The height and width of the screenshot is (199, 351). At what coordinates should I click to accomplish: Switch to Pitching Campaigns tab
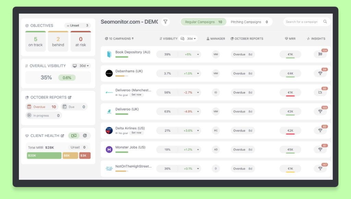(x=249, y=22)
